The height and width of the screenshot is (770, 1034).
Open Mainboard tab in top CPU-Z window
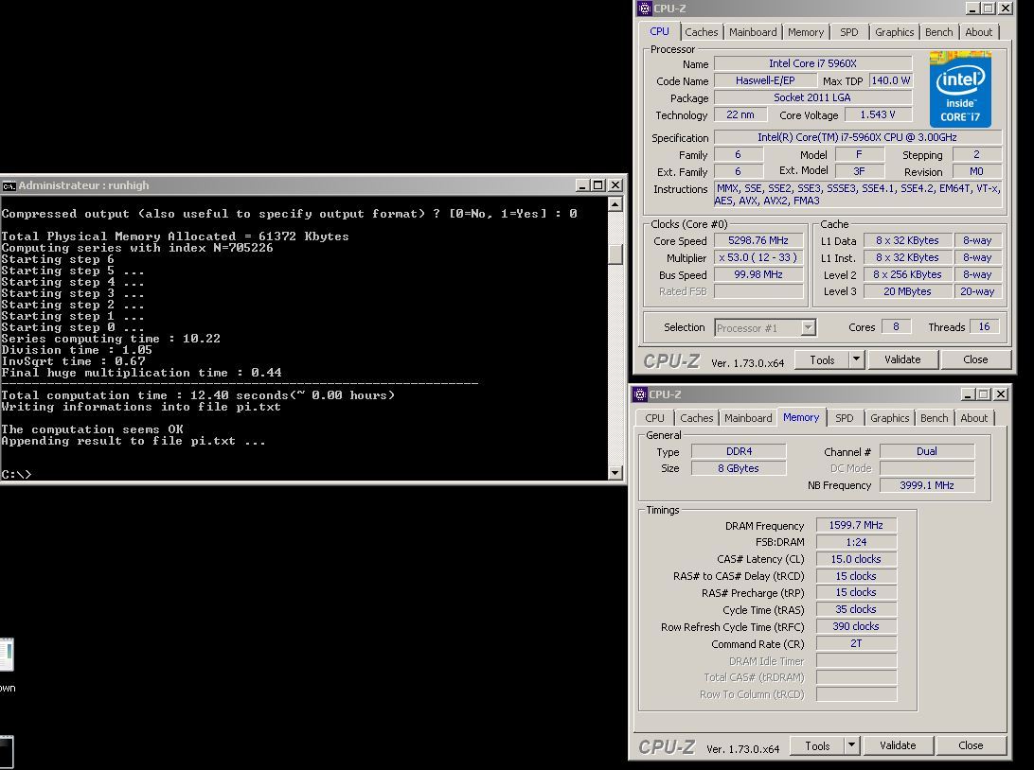pyautogui.click(x=753, y=31)
